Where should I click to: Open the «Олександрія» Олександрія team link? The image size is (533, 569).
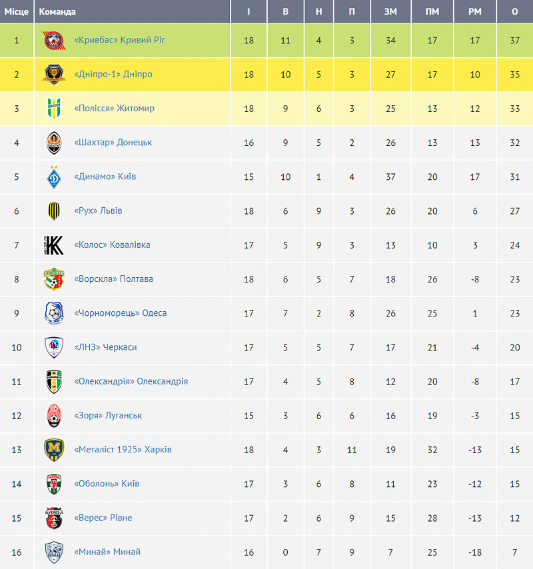[x=131, y=381]
